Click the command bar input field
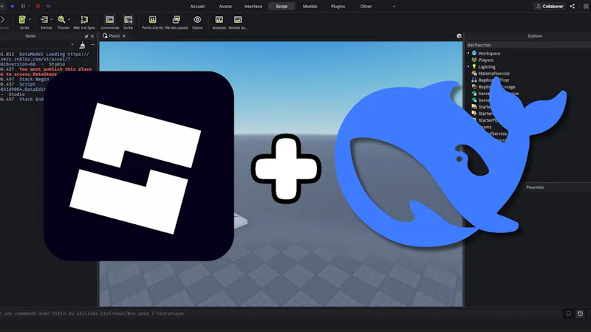Screen dimensions: 591x332 [281, 314]
